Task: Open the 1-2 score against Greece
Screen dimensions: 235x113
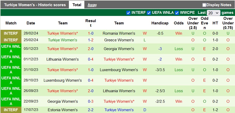Action: pos(91,40)
